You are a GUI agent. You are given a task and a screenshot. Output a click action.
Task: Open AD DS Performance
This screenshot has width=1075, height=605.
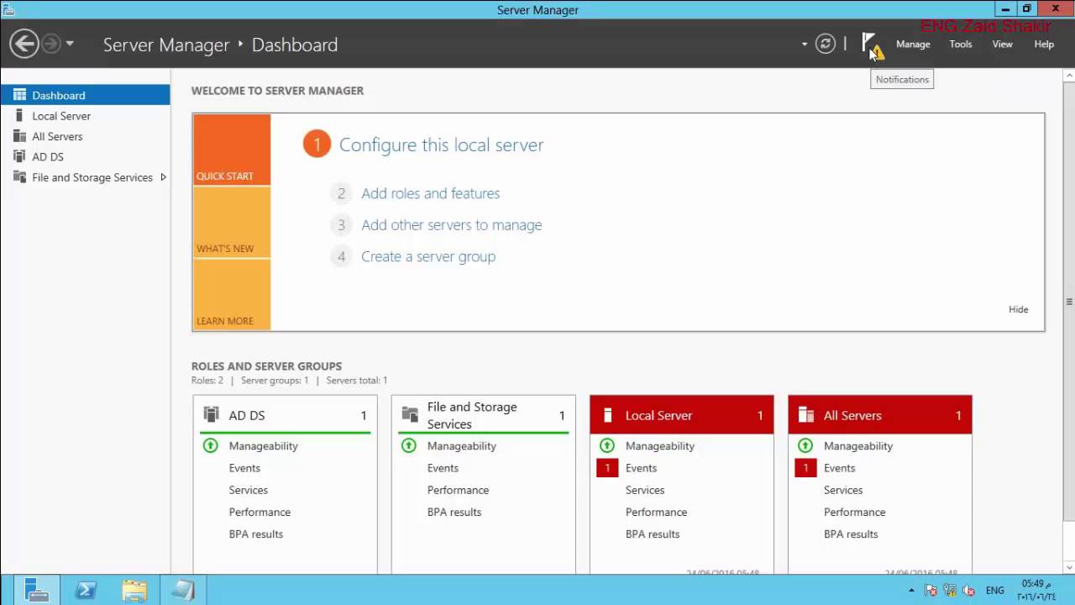260,512
